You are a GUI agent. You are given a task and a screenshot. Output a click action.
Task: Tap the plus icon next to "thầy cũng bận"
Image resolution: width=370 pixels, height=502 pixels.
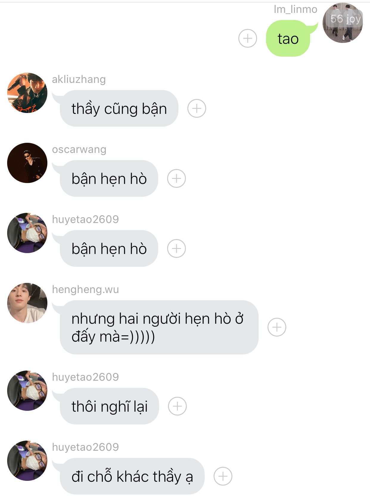(197, 108)
